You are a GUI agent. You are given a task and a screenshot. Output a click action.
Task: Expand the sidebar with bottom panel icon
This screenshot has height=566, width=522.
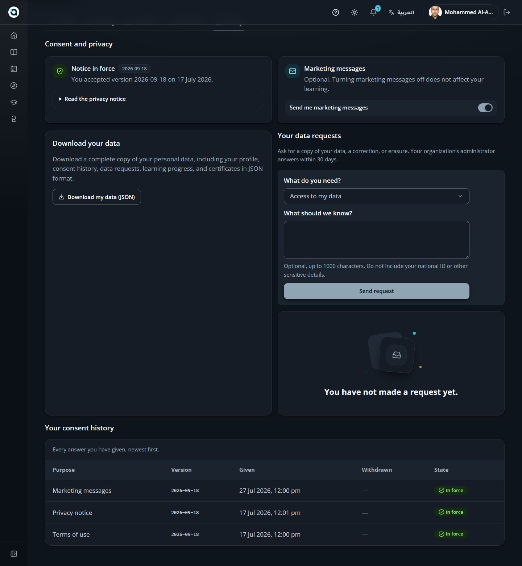coord(14,554)
